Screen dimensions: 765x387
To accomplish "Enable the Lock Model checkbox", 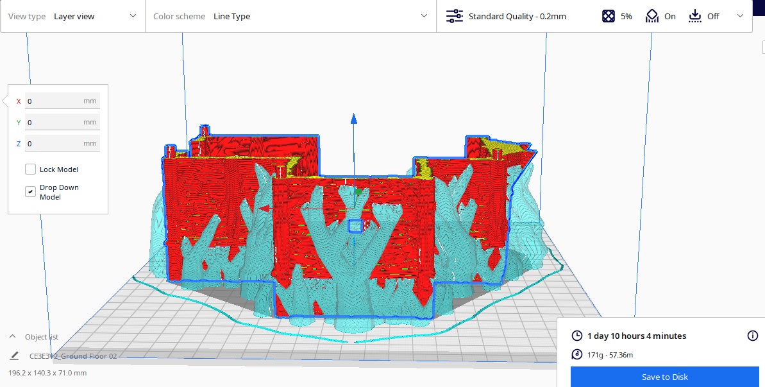I will coord(30,169).
